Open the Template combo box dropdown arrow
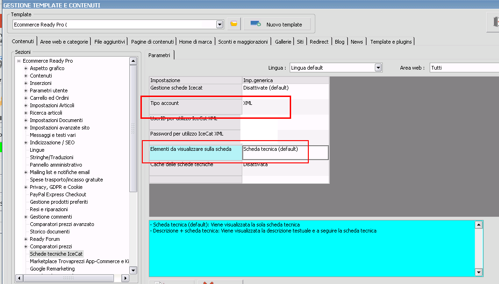This screenshot has width=499, height=284. tap(220, 25)
